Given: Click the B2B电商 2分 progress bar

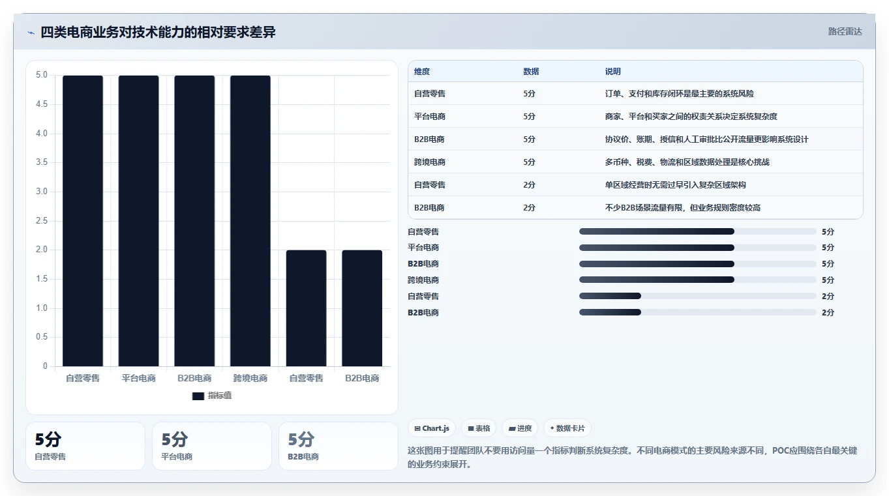Looking at the screenshot, I should pos(698,312).
